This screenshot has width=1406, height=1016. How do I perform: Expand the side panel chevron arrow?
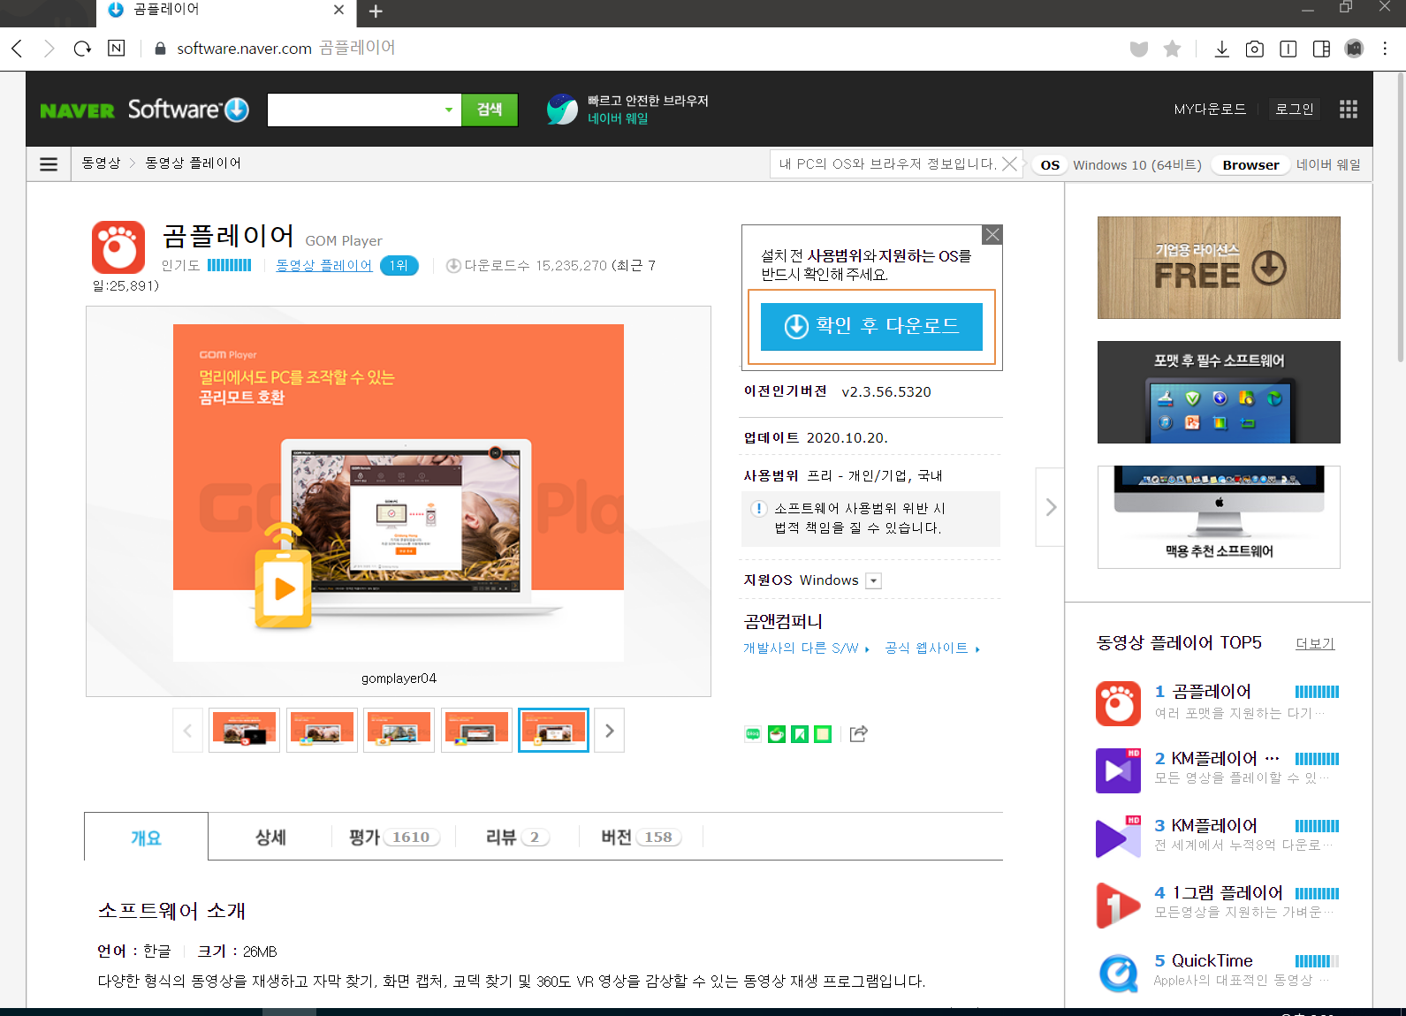coord(1050,507)
